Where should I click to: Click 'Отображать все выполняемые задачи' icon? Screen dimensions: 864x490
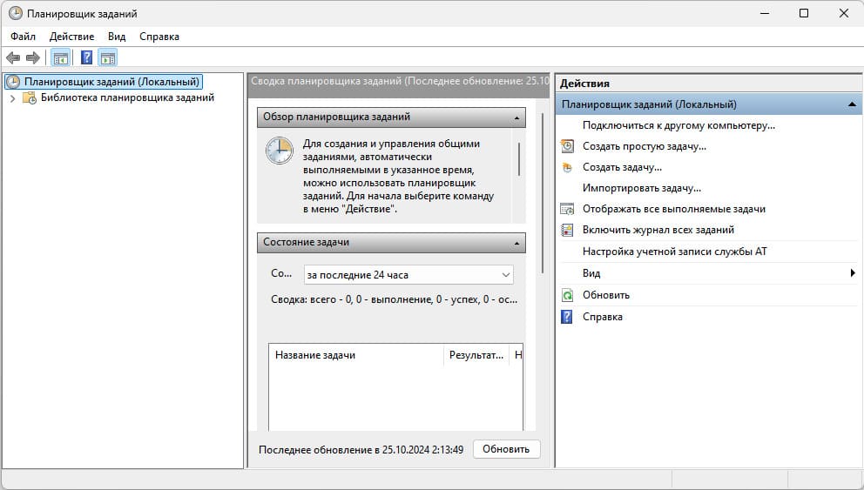(567, 209)
